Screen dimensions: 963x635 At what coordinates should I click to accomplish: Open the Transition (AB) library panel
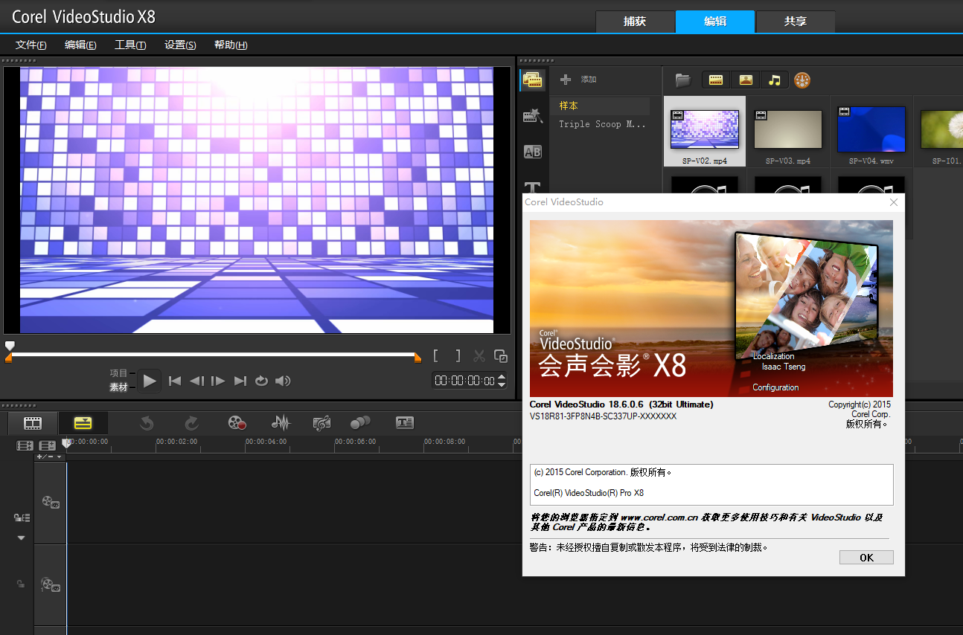(532, 152)
